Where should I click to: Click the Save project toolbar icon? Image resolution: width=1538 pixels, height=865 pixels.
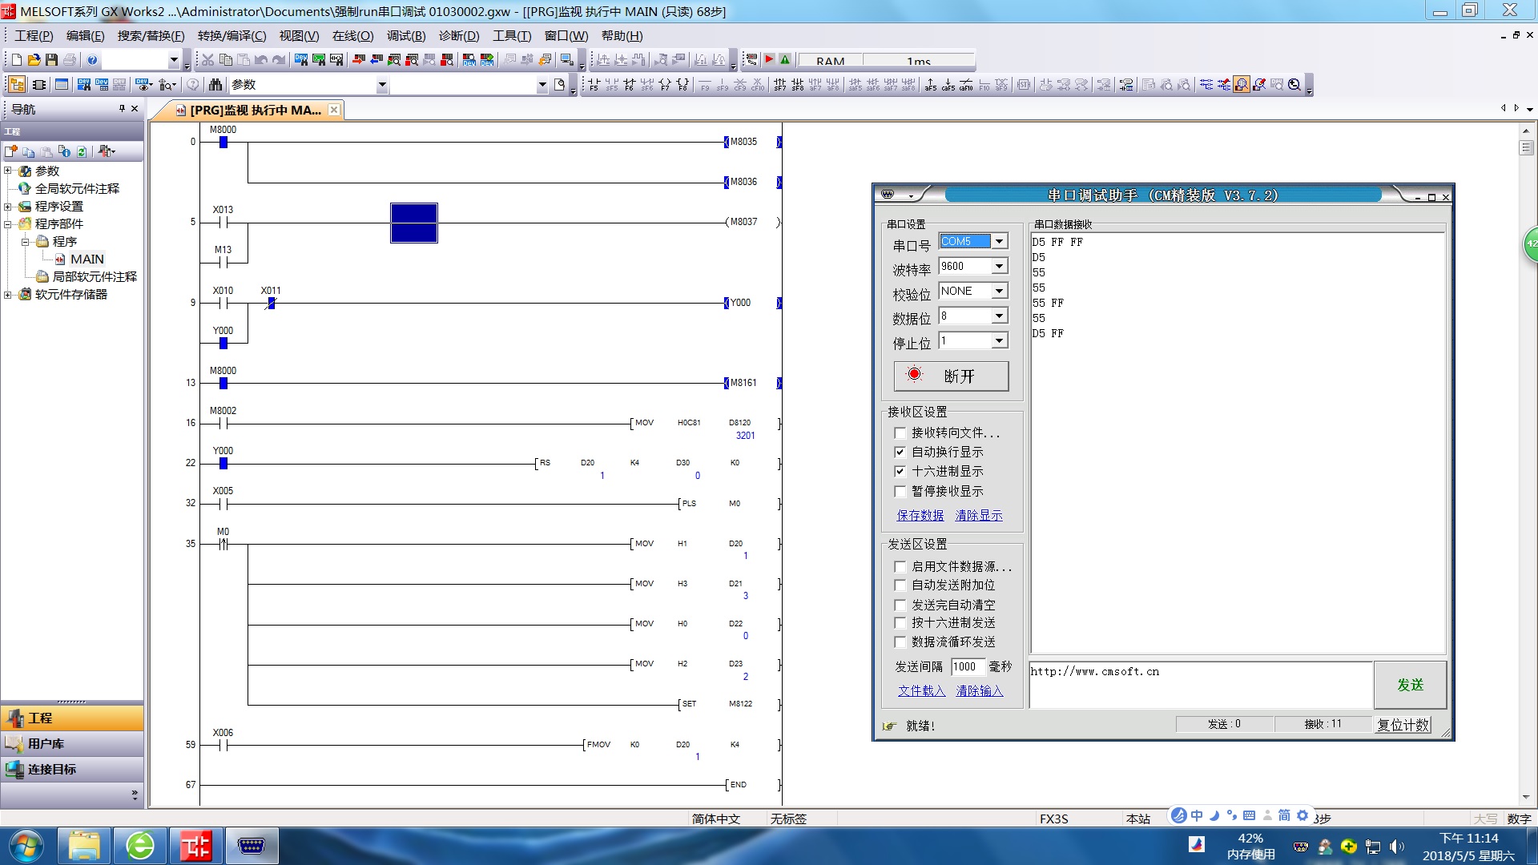click(51, 60)
